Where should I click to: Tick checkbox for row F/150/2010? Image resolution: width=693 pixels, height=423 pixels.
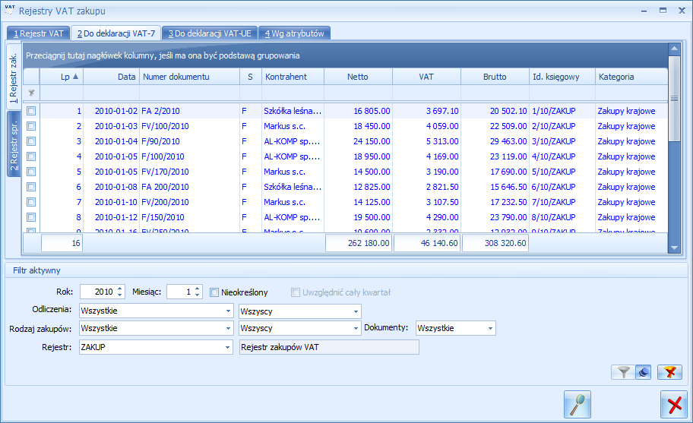[x=31, y=217]
